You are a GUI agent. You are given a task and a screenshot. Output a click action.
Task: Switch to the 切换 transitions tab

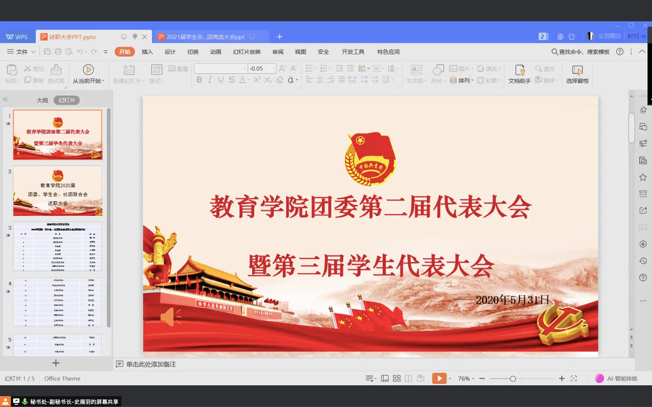coord(193,52)
